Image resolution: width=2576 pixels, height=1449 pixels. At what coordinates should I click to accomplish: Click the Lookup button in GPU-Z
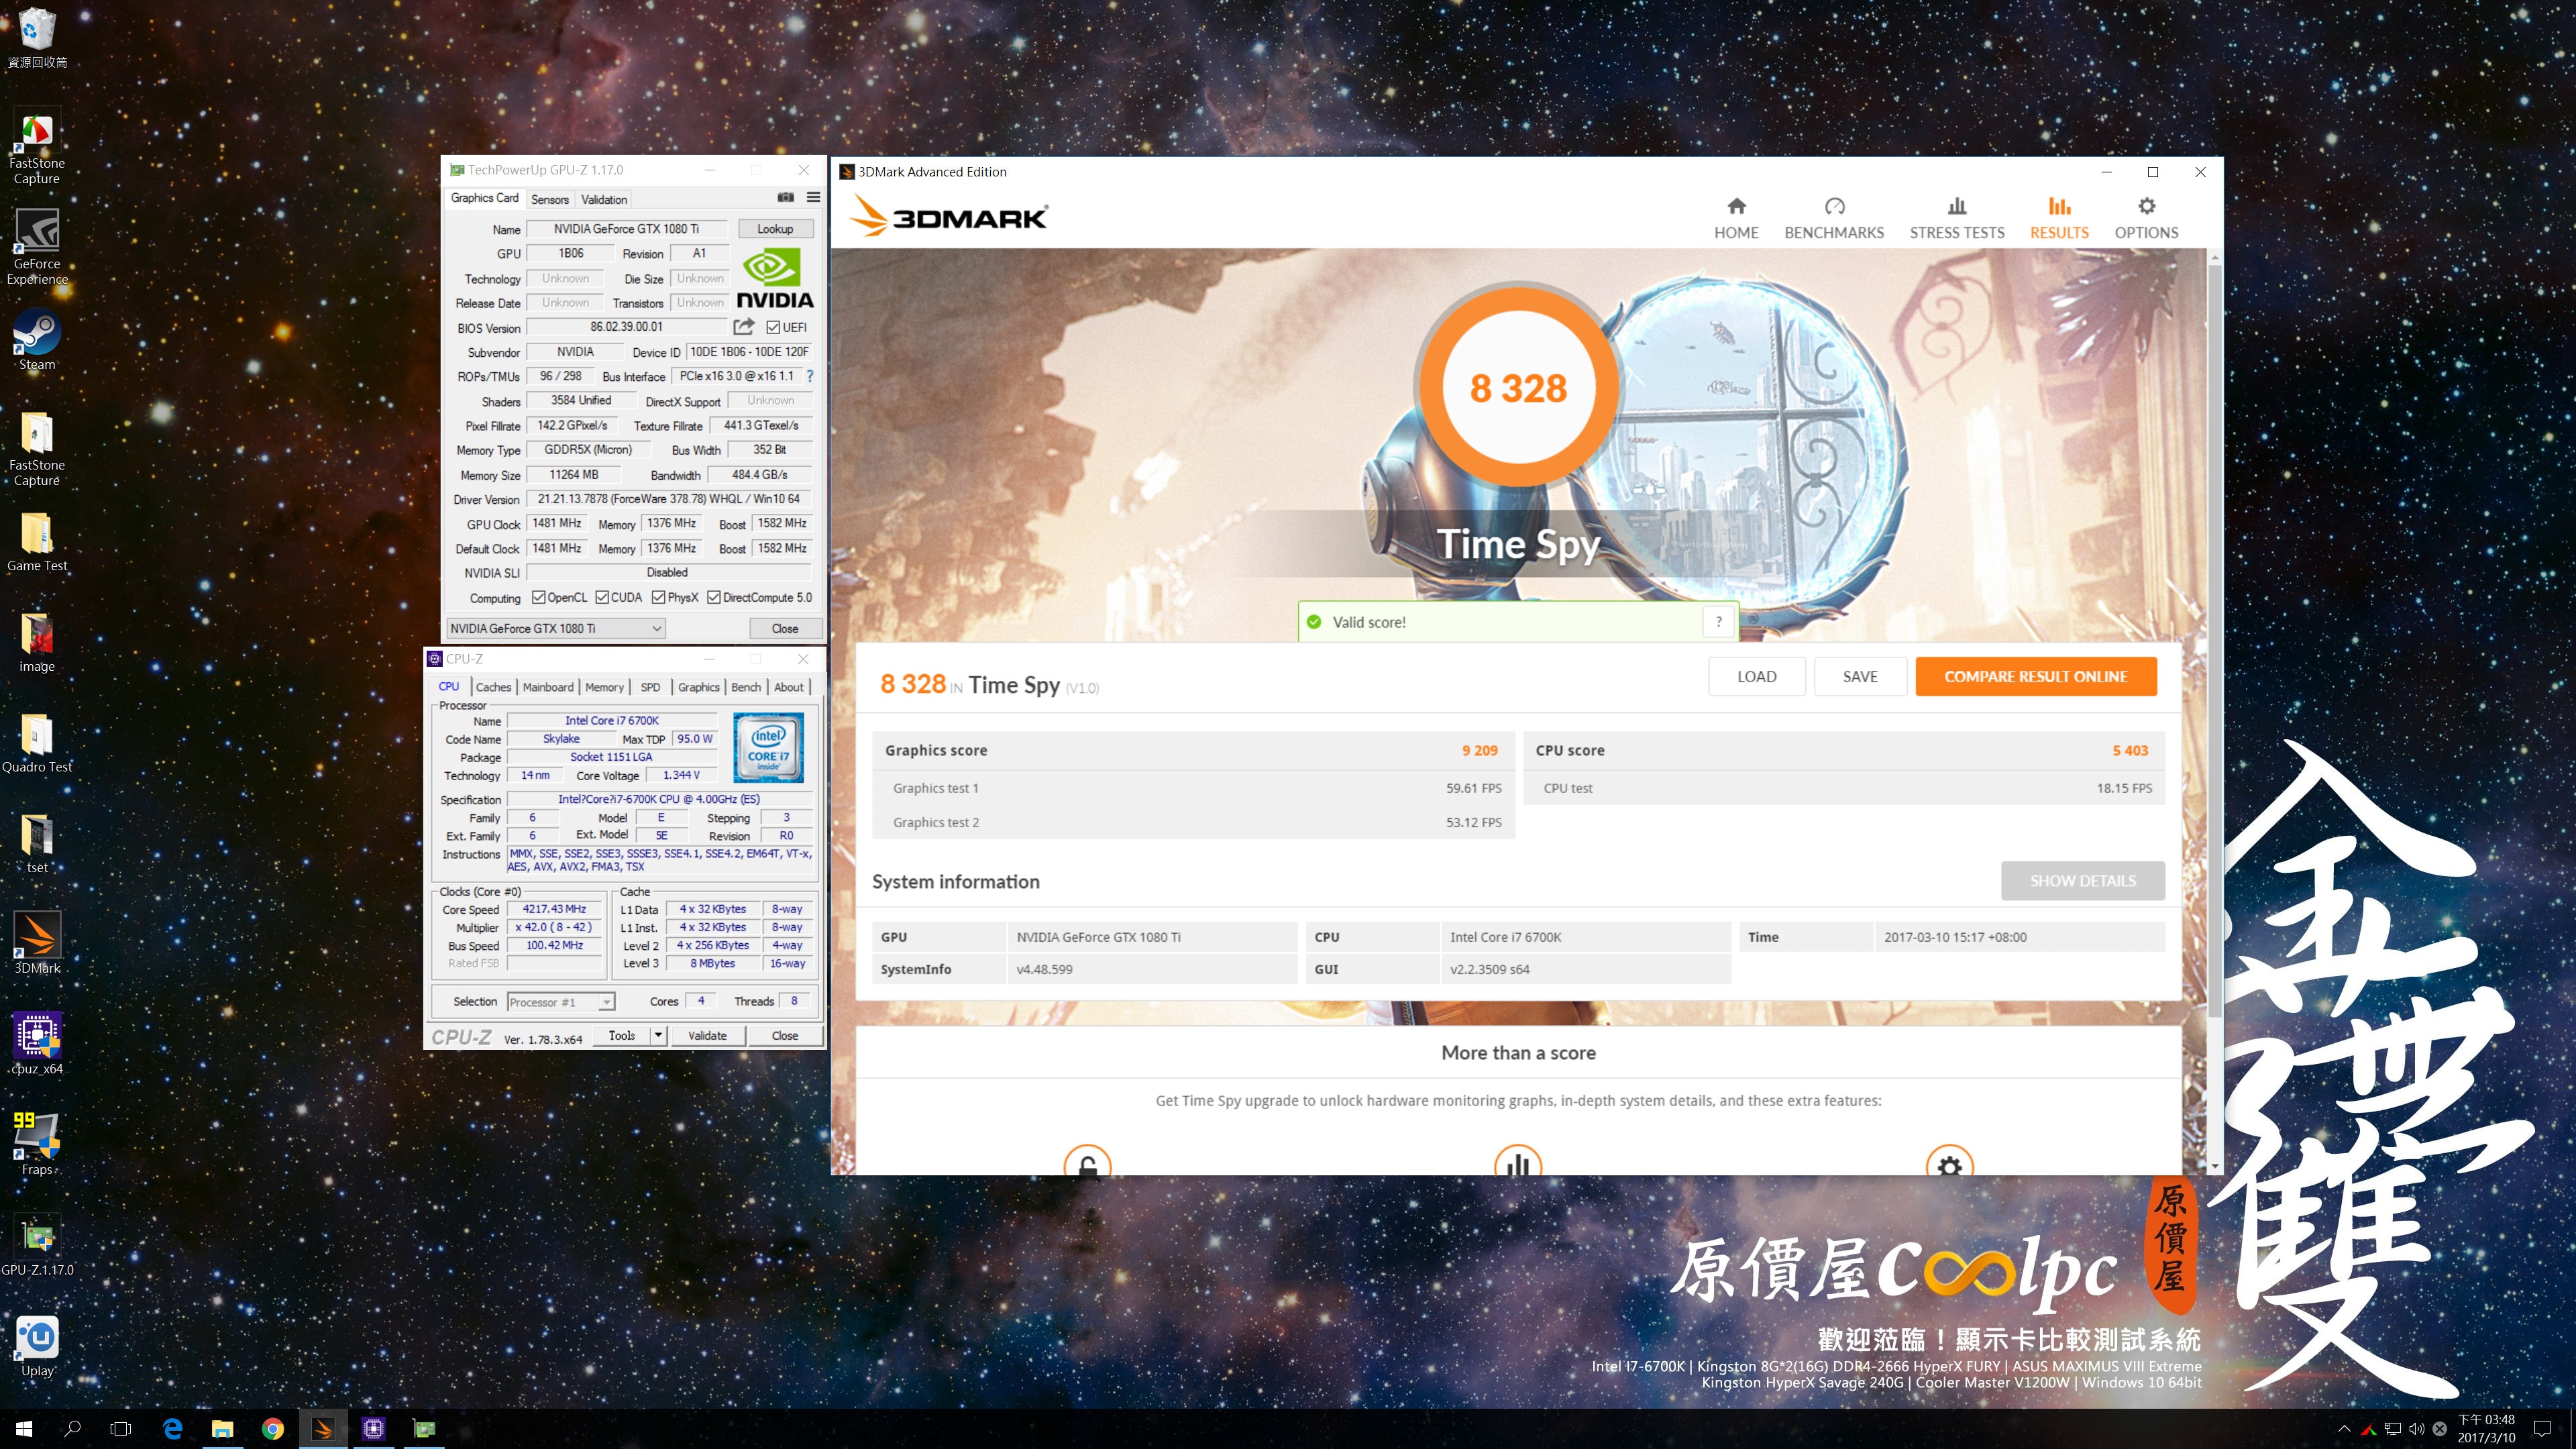coord(775,229)
